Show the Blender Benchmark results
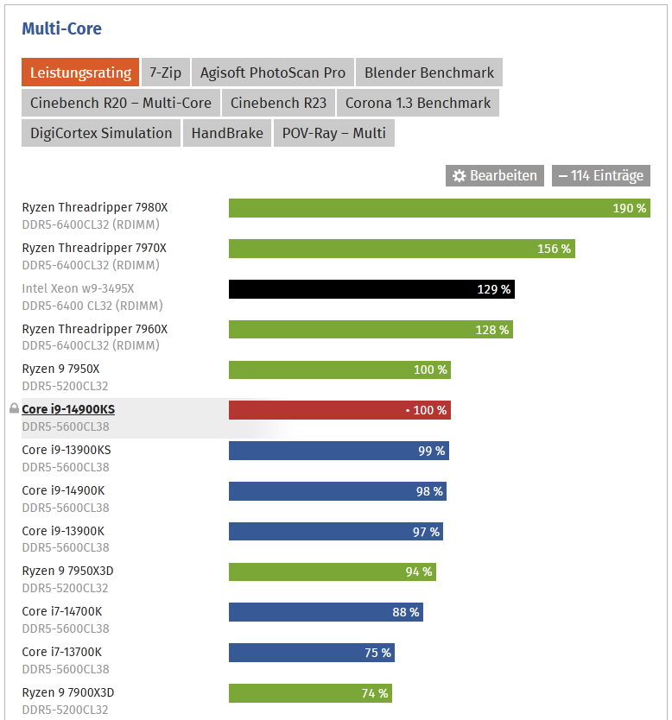Viewport: 672px width, 720px height. 429,73
